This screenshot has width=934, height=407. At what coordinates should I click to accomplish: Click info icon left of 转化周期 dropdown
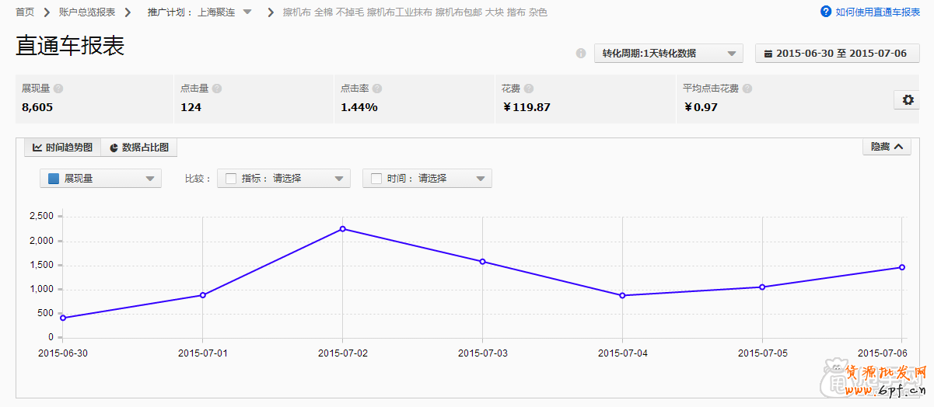[580, 54]
